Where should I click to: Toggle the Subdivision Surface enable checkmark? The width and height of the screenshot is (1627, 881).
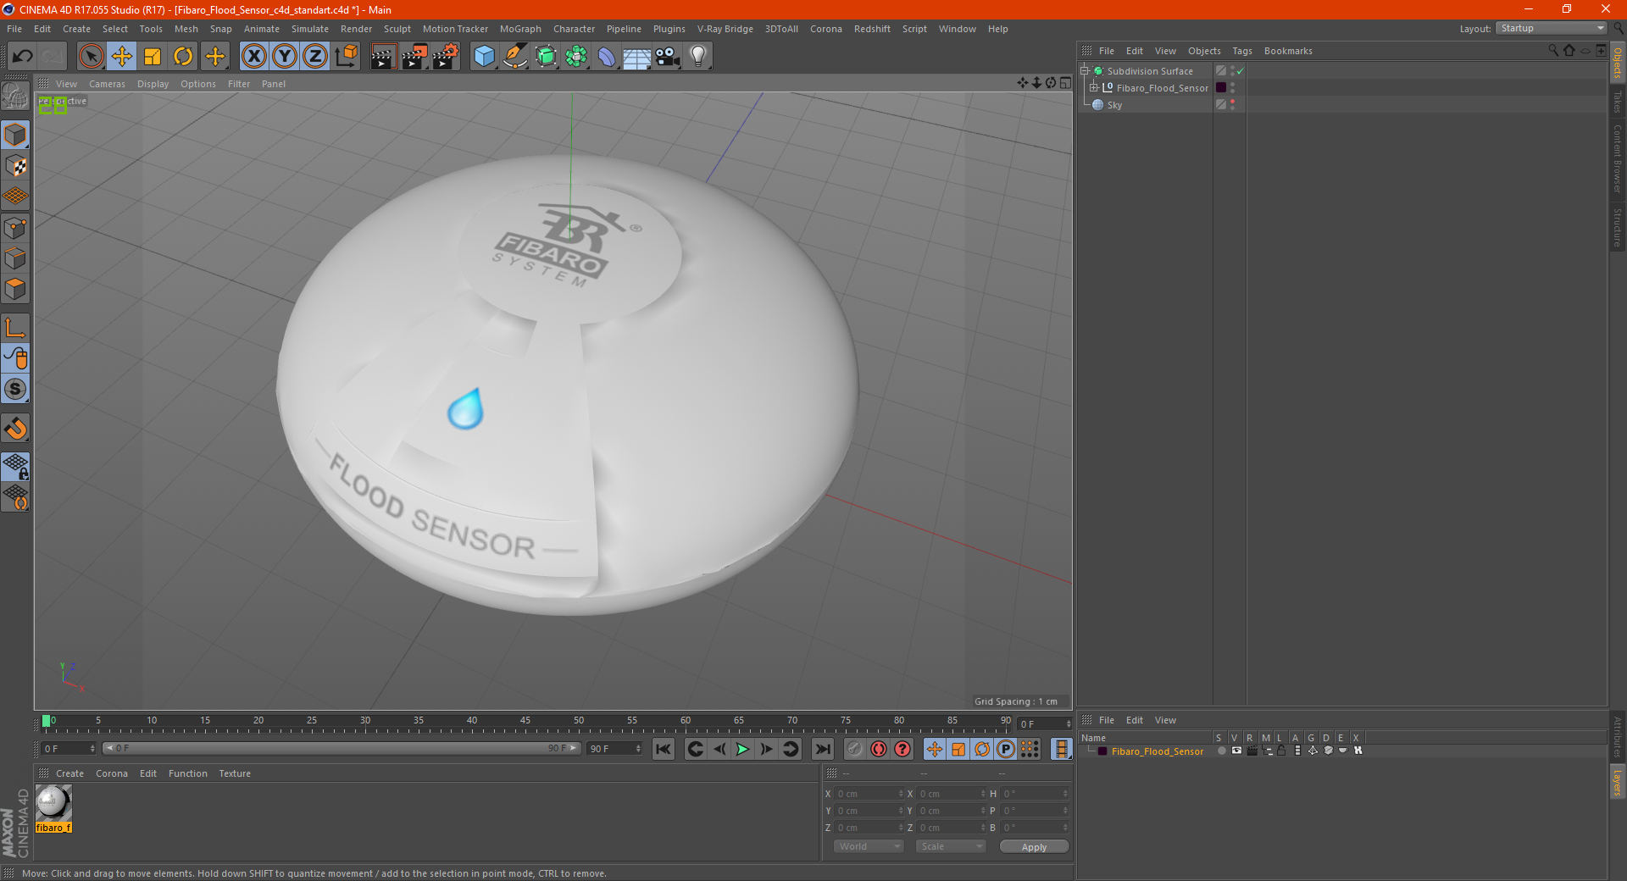point(1240,71)
